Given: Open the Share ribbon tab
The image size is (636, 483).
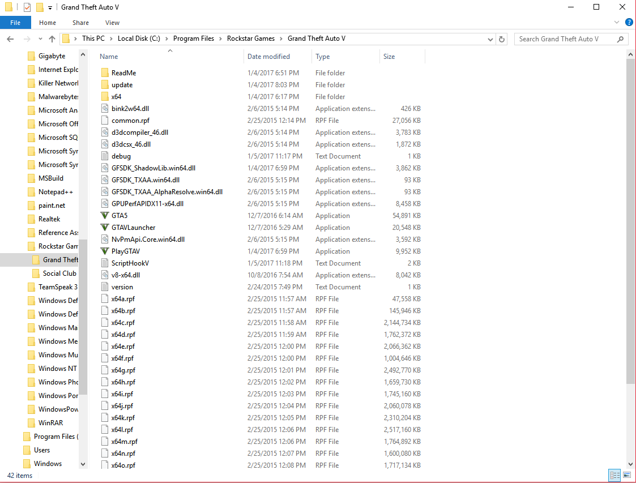Looking at the screenshot, I should click(x=81, y=23).
